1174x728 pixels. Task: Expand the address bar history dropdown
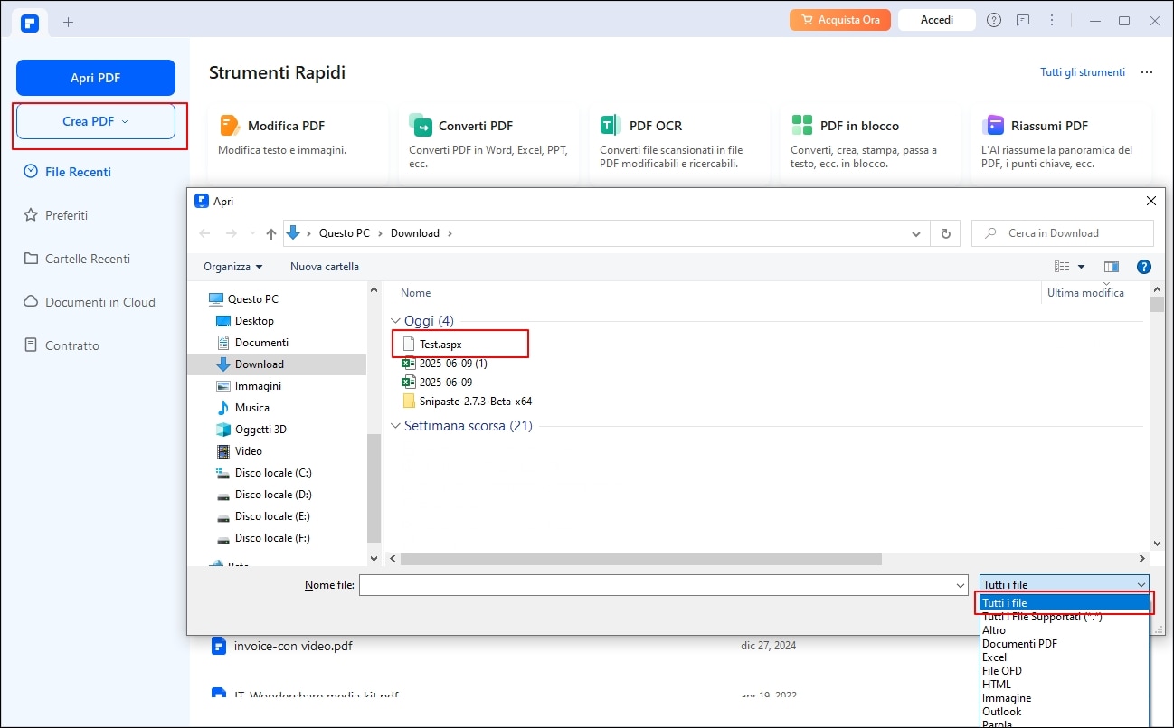click(x=916, y=233)
